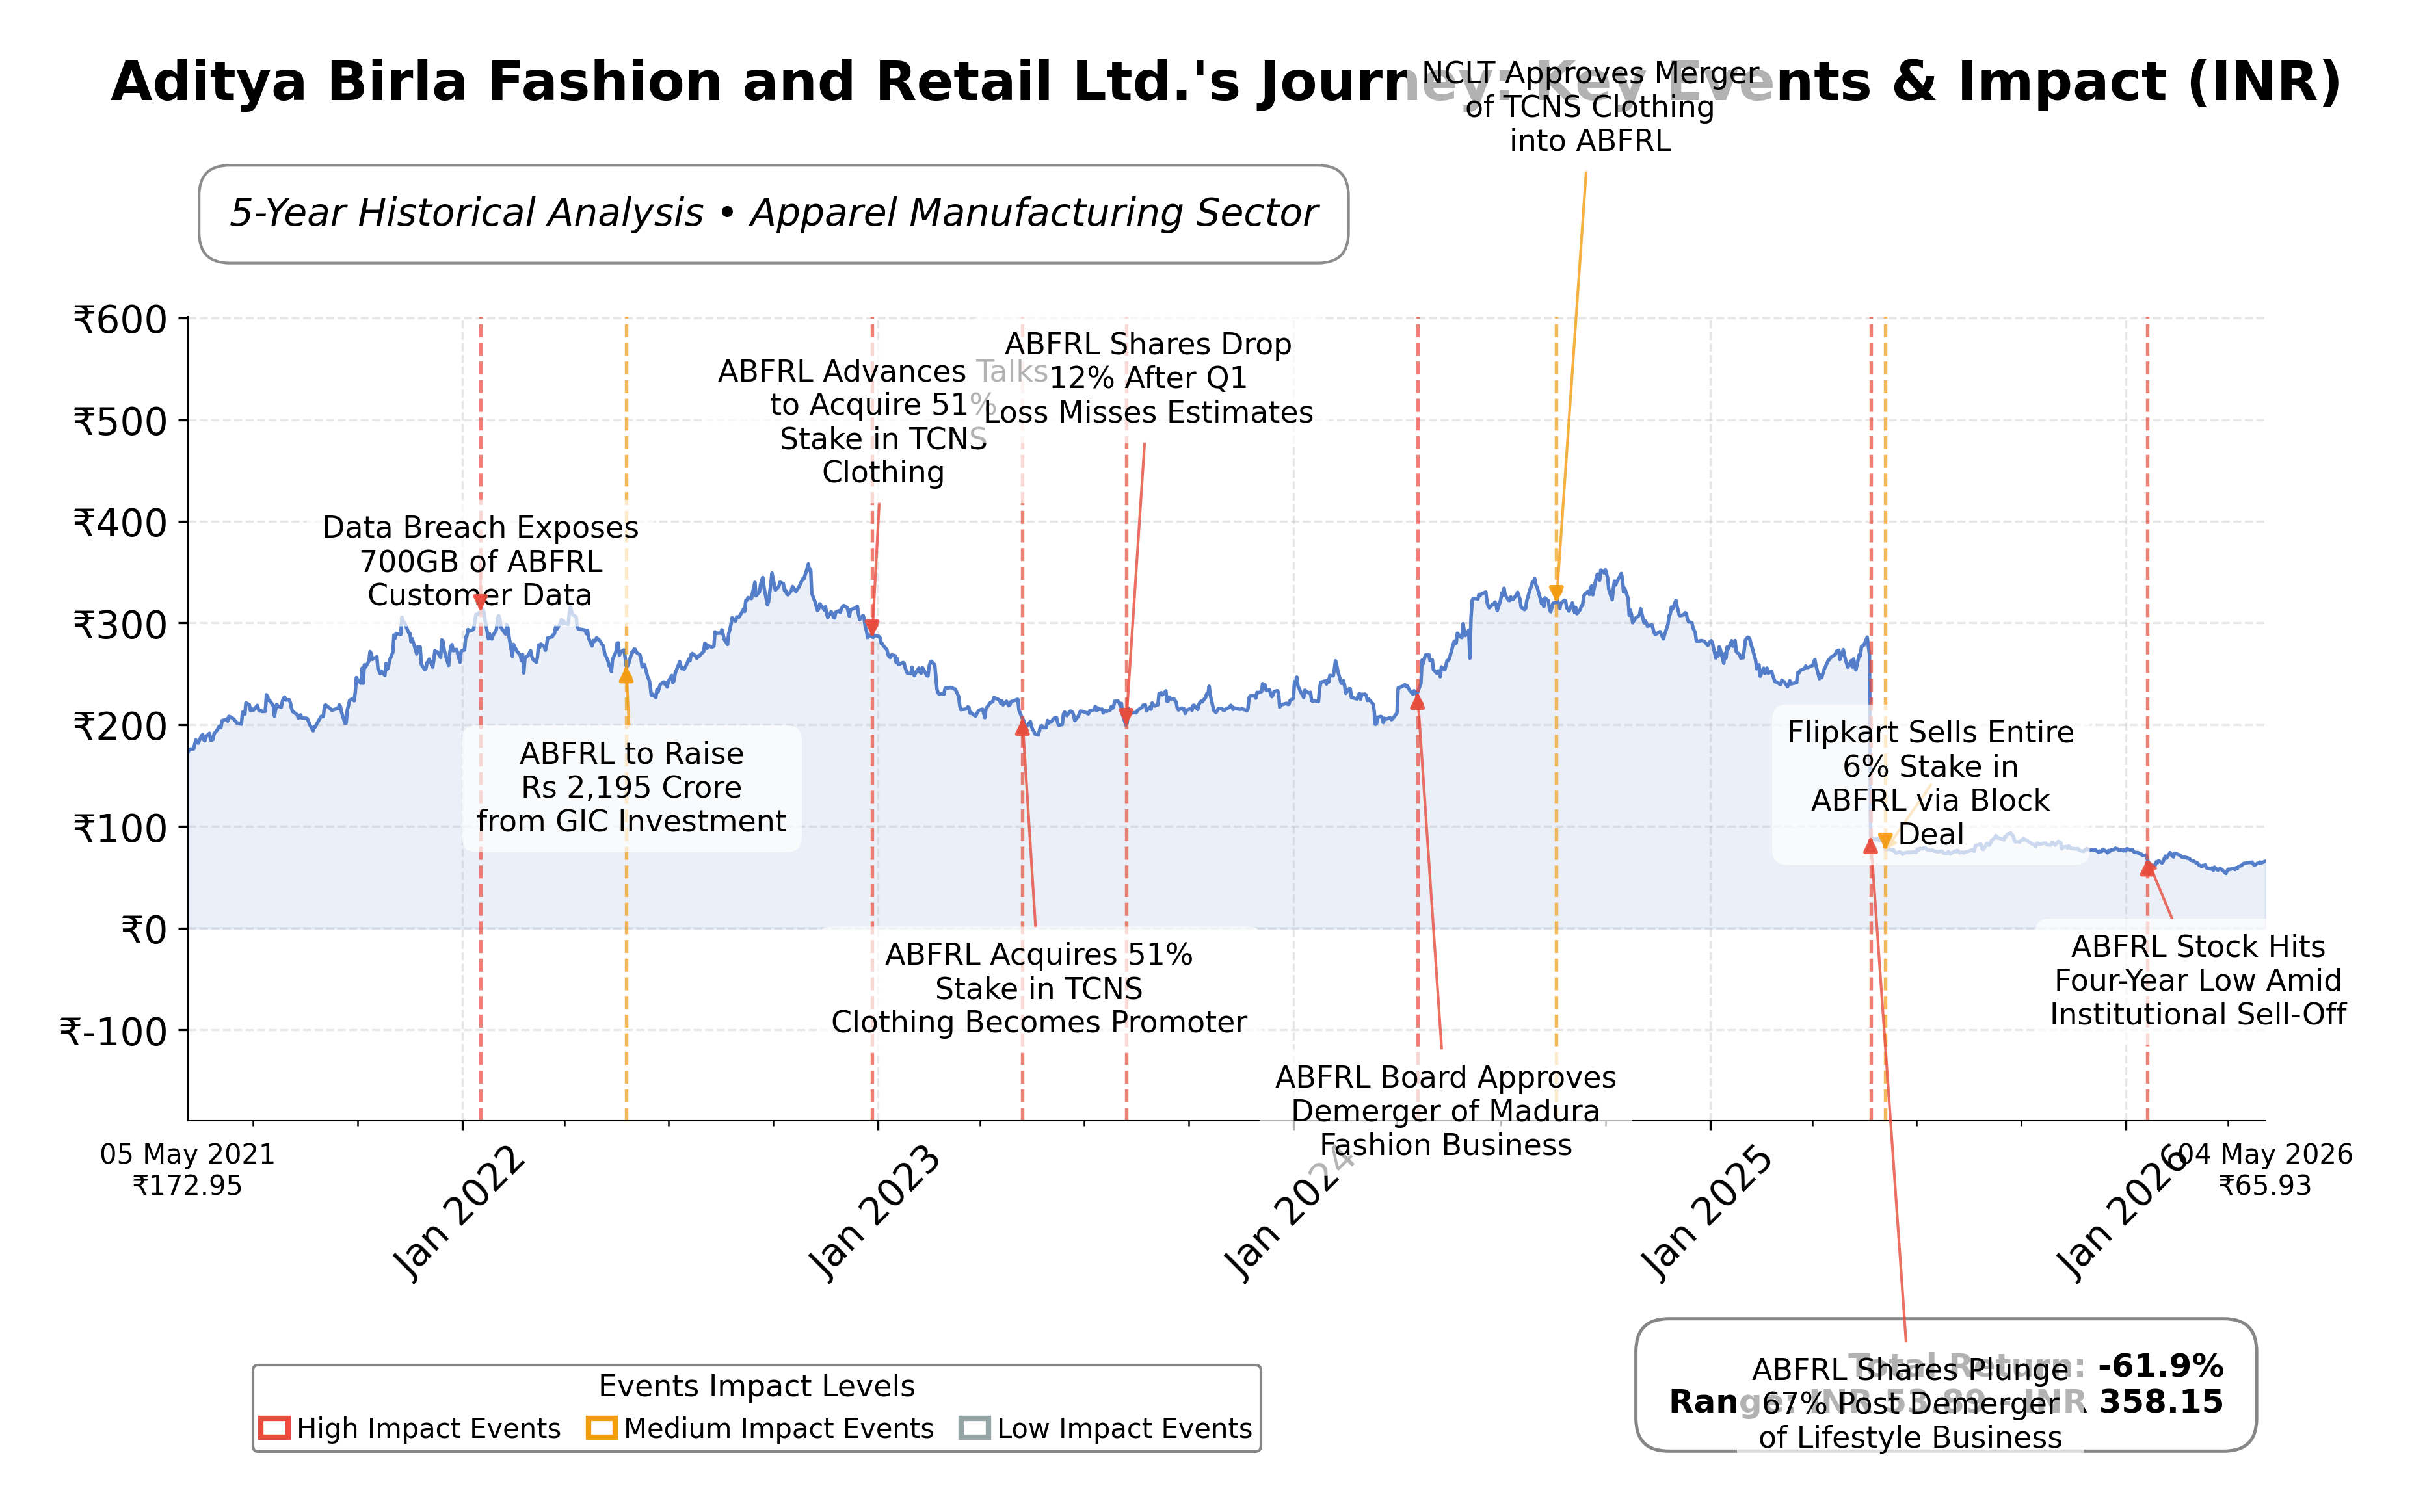Click the Jan 2025 x-axis label
Viewport: 2412px width, 1512px height.
[1706, 1213]
